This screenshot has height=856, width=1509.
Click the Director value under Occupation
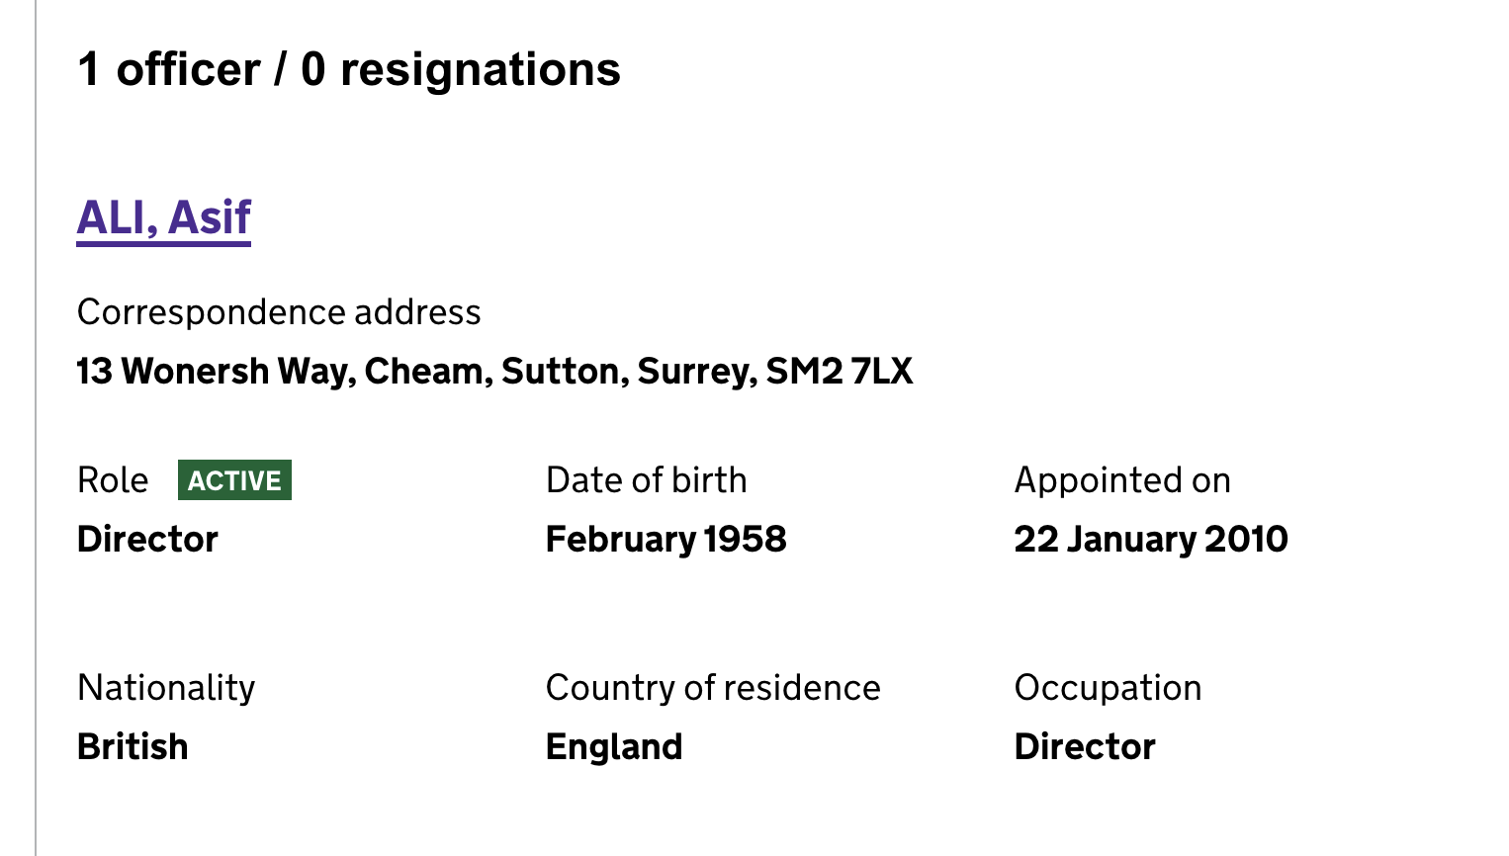(x=1085, y=747)
